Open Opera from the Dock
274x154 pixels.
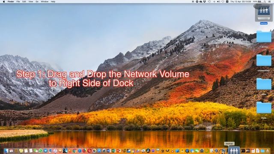[89, 151]
